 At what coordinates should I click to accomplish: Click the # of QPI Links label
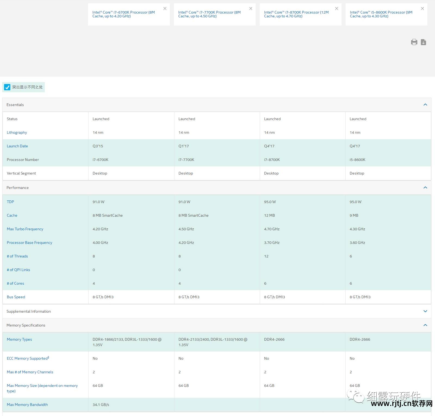(18, 270)
